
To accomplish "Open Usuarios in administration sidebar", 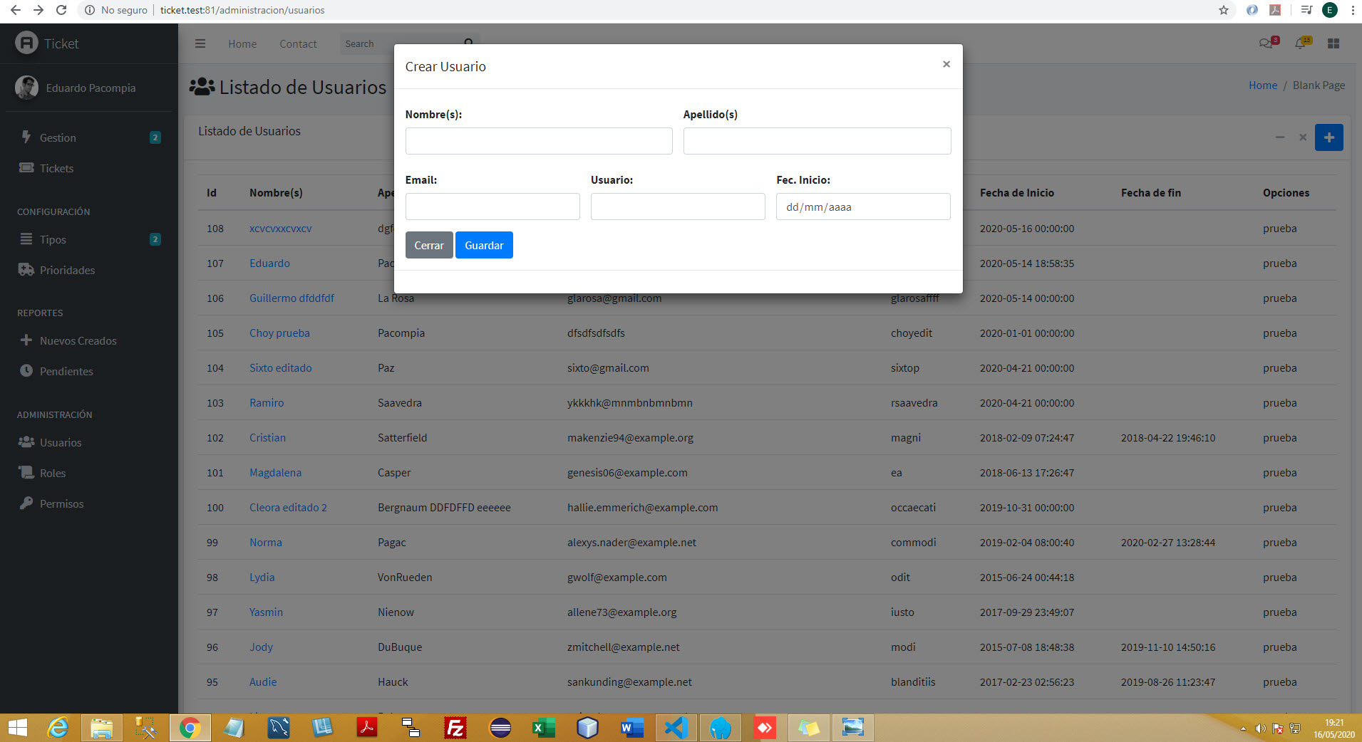I will (88, 442).
